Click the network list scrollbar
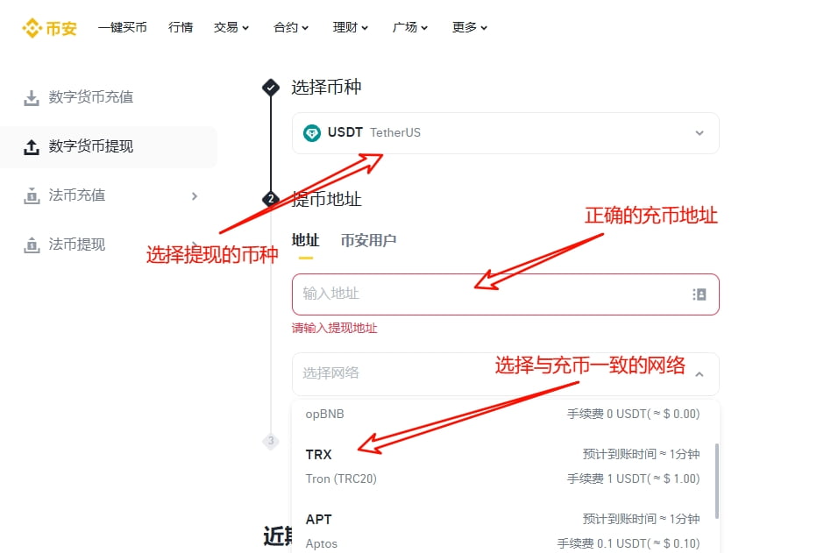This screenshot has height=553, width=824. [x=717, y=480]
